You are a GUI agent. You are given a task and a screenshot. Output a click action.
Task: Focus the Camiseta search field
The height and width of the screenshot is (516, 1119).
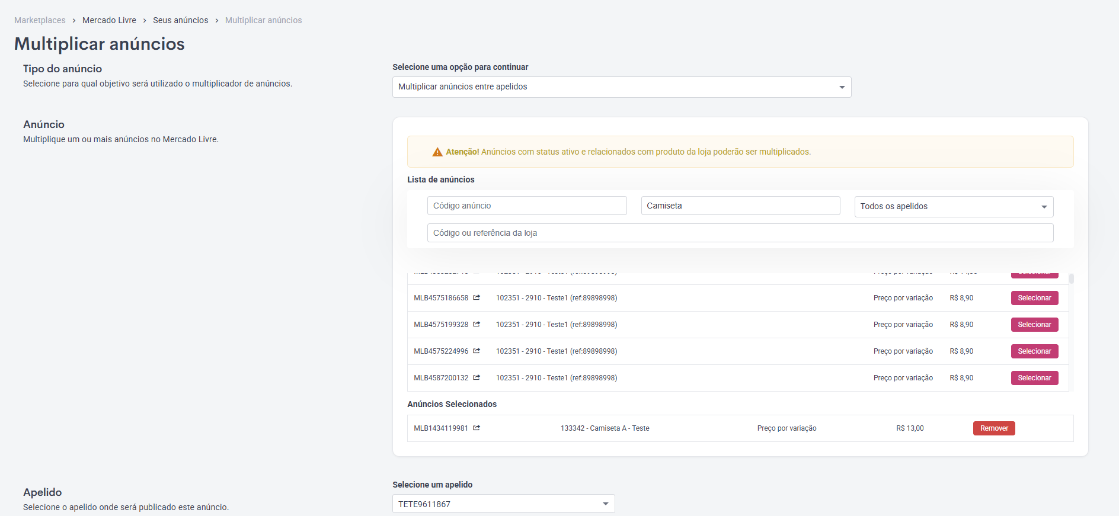(x=740, y=206)
